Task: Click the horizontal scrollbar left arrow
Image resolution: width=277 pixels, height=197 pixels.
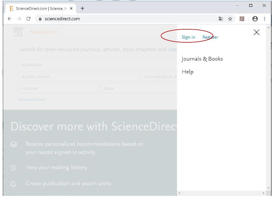Action: tap(179, 193)
